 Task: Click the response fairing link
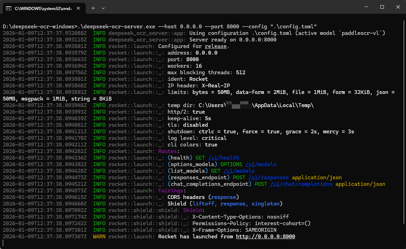click(224, 197)
